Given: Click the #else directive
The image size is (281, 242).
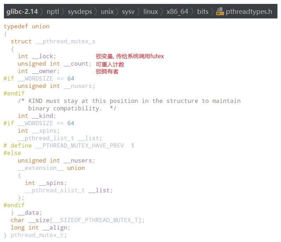Looking at the screenshot, I should click(12, 153).
